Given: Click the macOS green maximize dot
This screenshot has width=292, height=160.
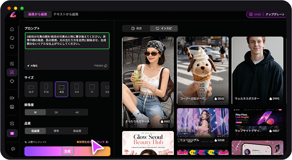Looking at the screenshot, I should (x=22, y=8).
